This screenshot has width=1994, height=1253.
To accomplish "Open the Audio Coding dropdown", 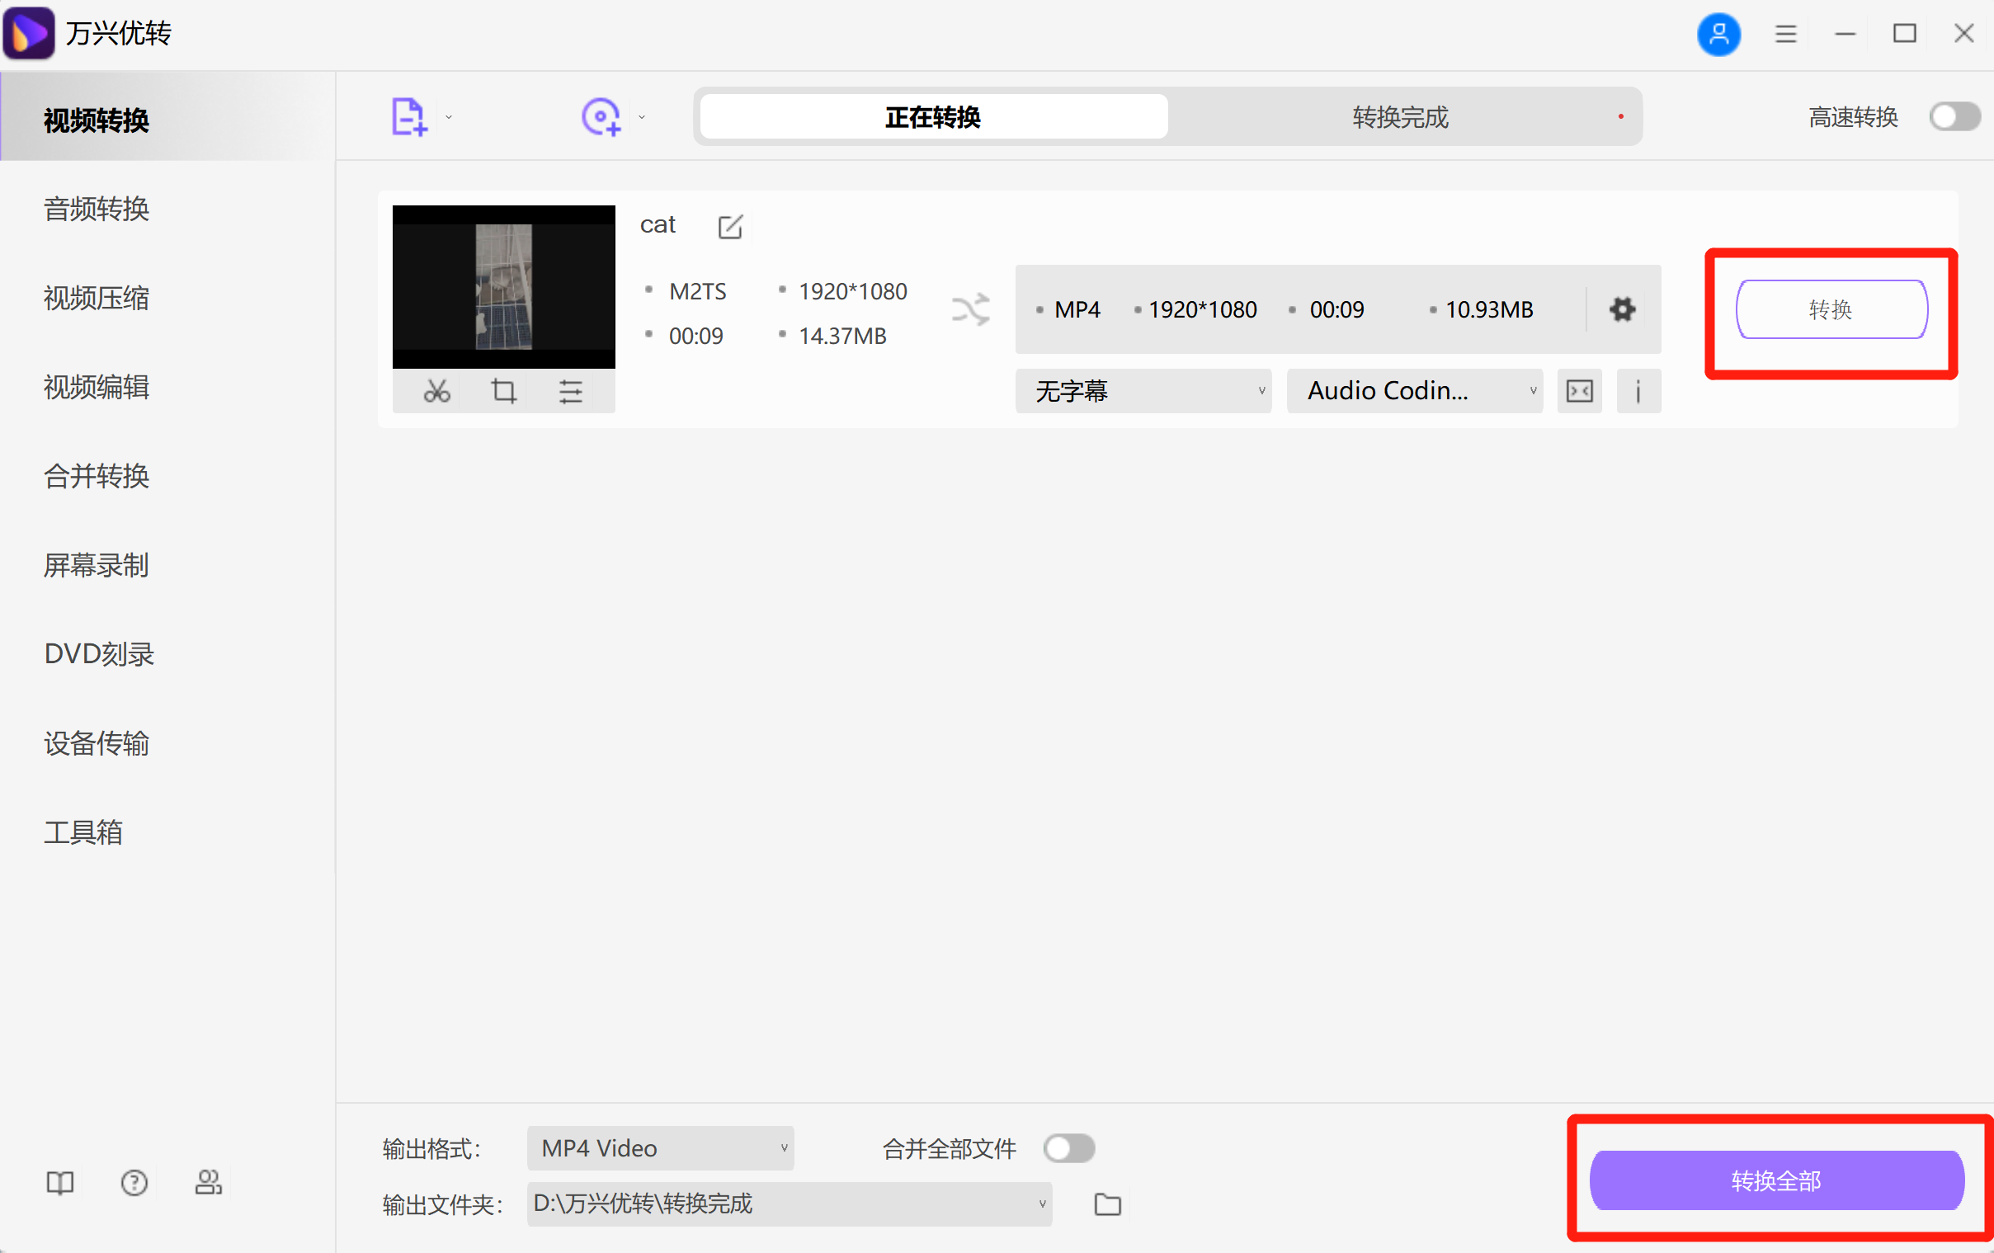I will [1413, 390].
